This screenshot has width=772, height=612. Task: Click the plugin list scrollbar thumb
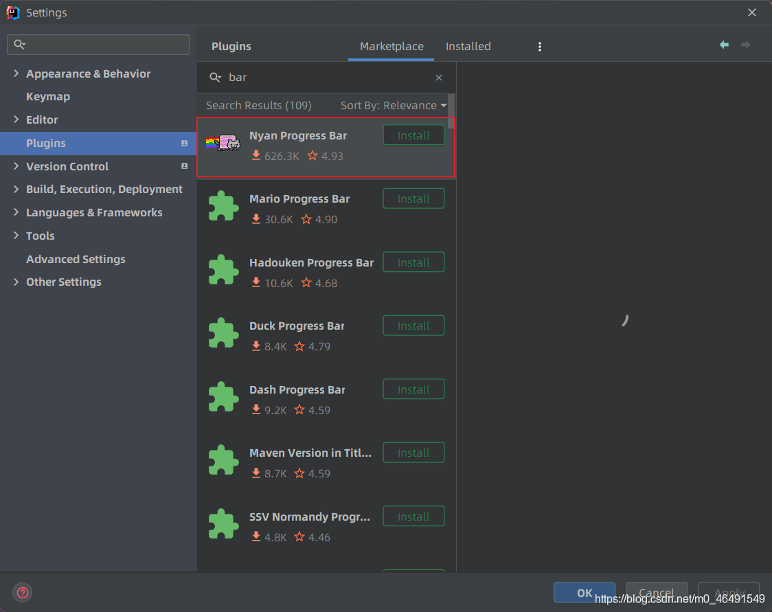click(x=451, y=112)
